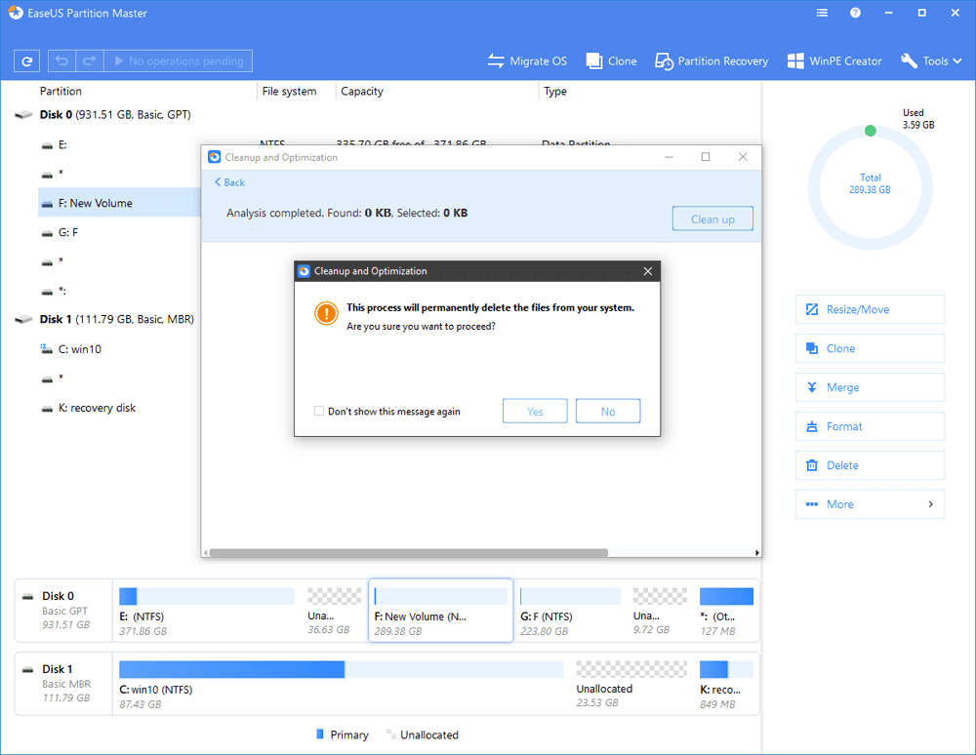976x755 pixels.
Task: Click the Type column header
Action: point(555,92)
